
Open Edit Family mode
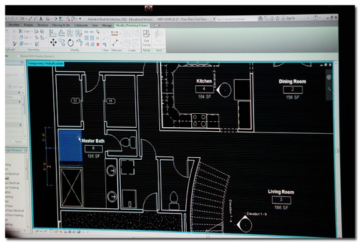146,39
